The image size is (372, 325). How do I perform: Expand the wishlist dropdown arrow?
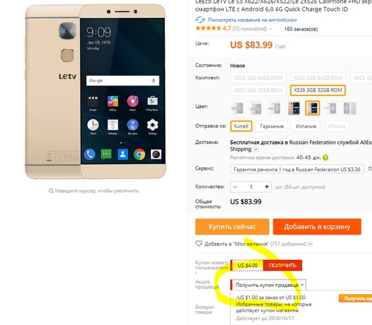[310, 244]
